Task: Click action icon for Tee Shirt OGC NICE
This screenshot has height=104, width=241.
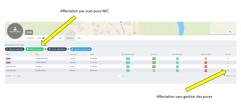Action: click(x=228, y=58)
